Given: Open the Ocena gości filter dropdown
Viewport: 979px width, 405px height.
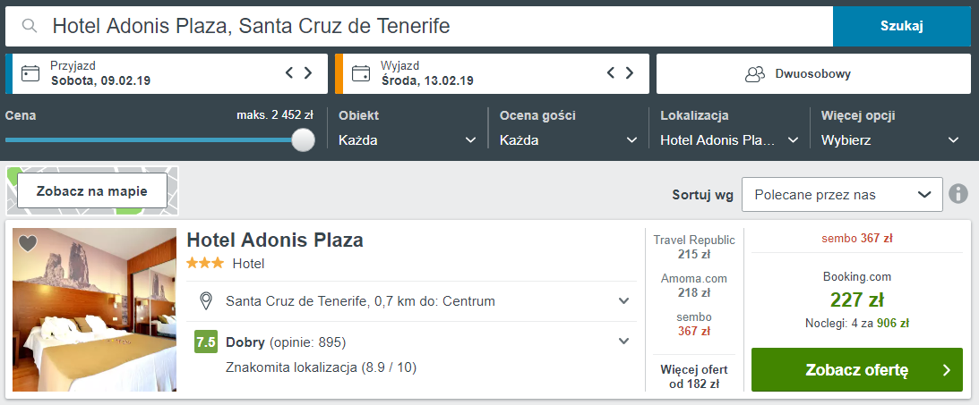Looking at the screenshot, I should [x=568, y=140].
